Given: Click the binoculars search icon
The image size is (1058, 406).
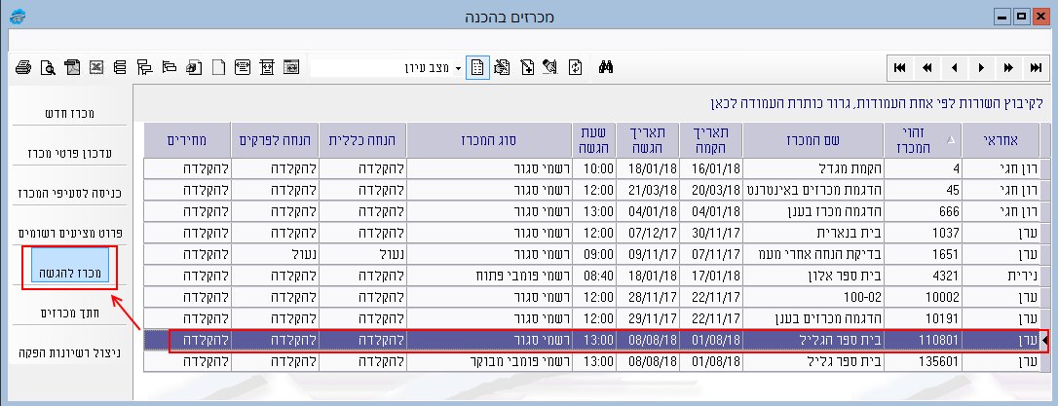Looking at the screenshot, I should 604,67.
